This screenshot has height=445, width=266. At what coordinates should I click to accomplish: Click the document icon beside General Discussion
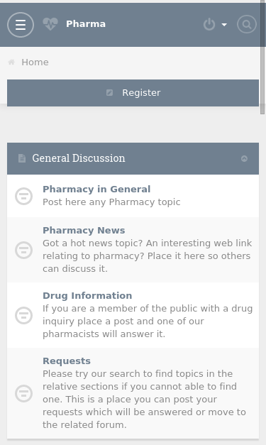[x=22, y=158]
